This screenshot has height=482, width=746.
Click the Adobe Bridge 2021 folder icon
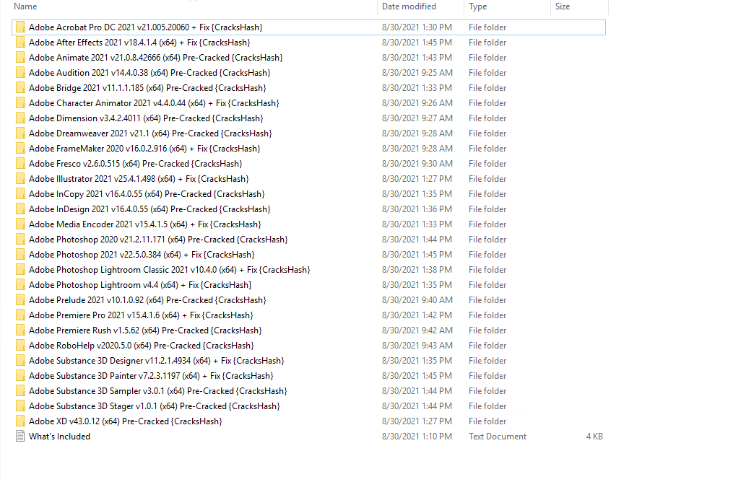pyautogui.click(x=20, y=88)
